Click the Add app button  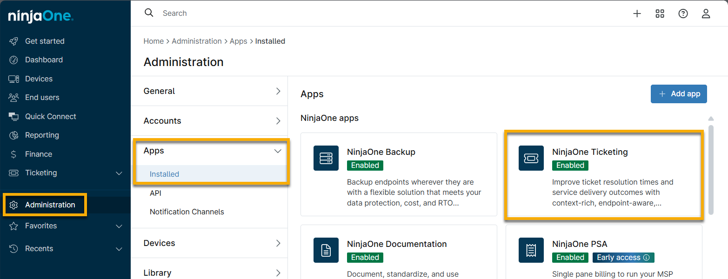coord(678,94)
